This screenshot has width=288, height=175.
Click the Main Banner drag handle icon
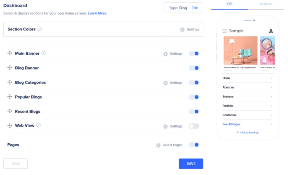[x=10, y=53]
